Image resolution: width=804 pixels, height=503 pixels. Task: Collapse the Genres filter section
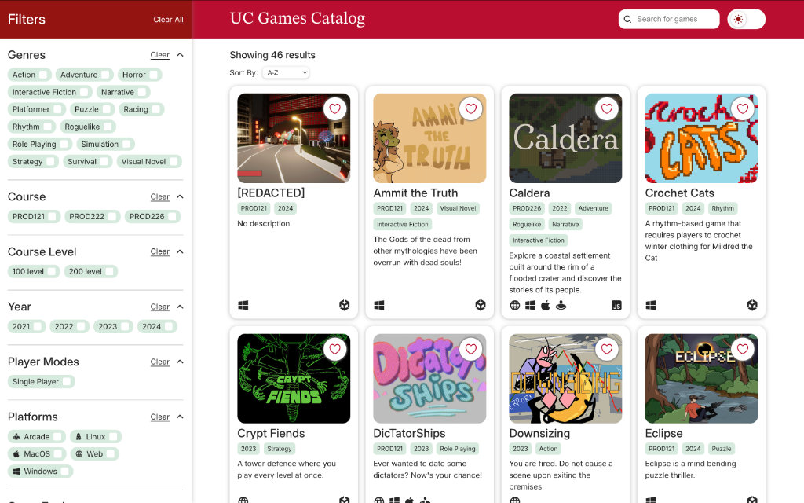coord(180,55)
